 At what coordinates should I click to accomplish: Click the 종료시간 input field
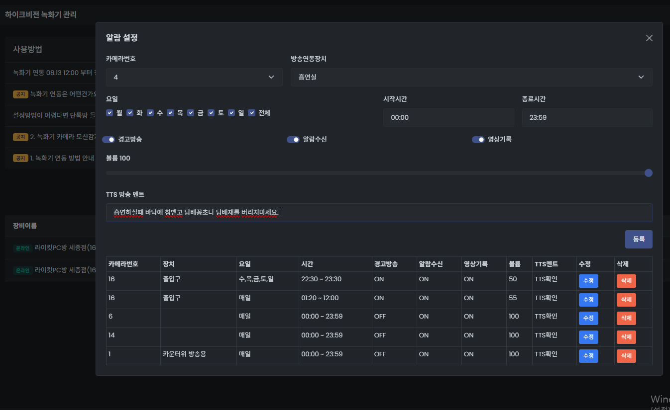coord(586,118)
